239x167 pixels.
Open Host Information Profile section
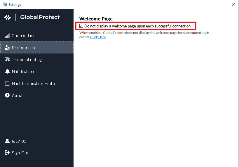pyautogui.click(x=37, y=83)
